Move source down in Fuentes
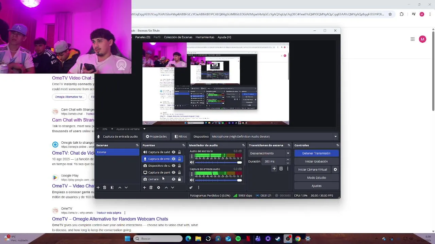The height and width of the screenshot is (244, 435). coord(173,187)
